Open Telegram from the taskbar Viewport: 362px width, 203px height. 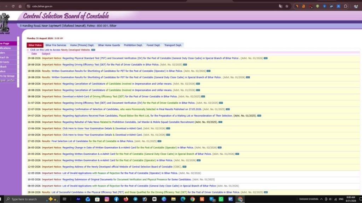click(x=135, y=199)
